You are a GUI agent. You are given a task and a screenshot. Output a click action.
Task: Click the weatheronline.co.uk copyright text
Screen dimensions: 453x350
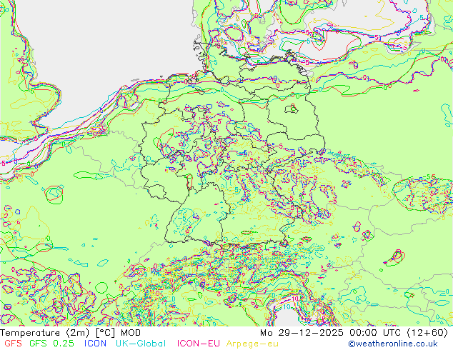point(393,344)
